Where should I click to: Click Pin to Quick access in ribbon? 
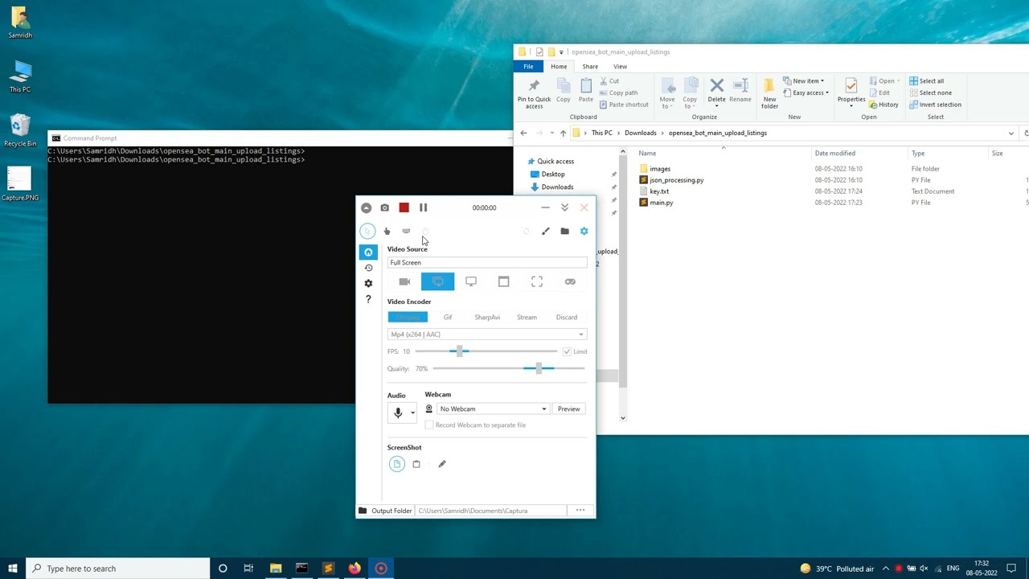click(x=535, y=93)
